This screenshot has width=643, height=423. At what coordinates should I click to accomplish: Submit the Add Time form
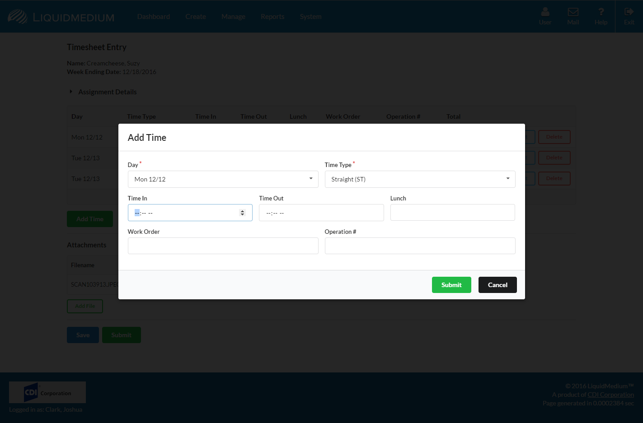(x=451, y=285)
